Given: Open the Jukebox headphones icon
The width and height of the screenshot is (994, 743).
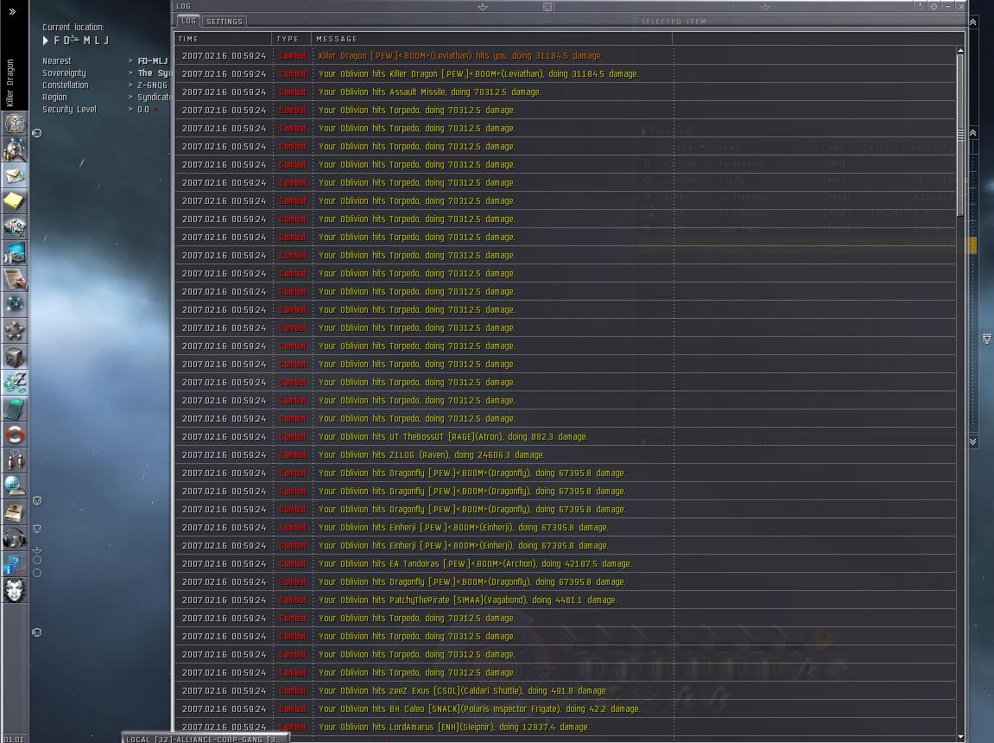Looking at the screenshot, I should [15, 539].
